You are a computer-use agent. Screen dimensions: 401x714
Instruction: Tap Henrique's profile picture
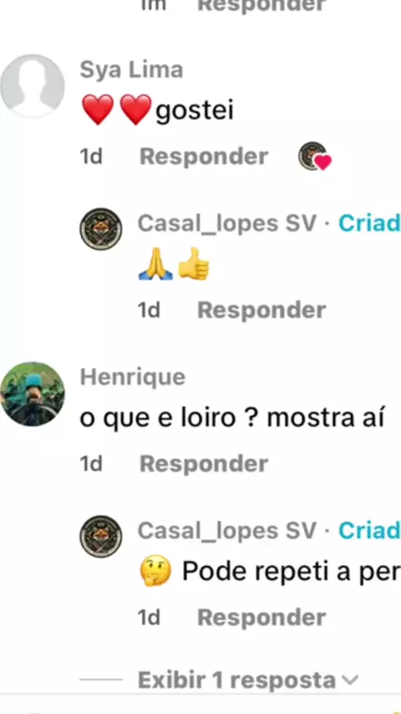[x=33, y=394]
